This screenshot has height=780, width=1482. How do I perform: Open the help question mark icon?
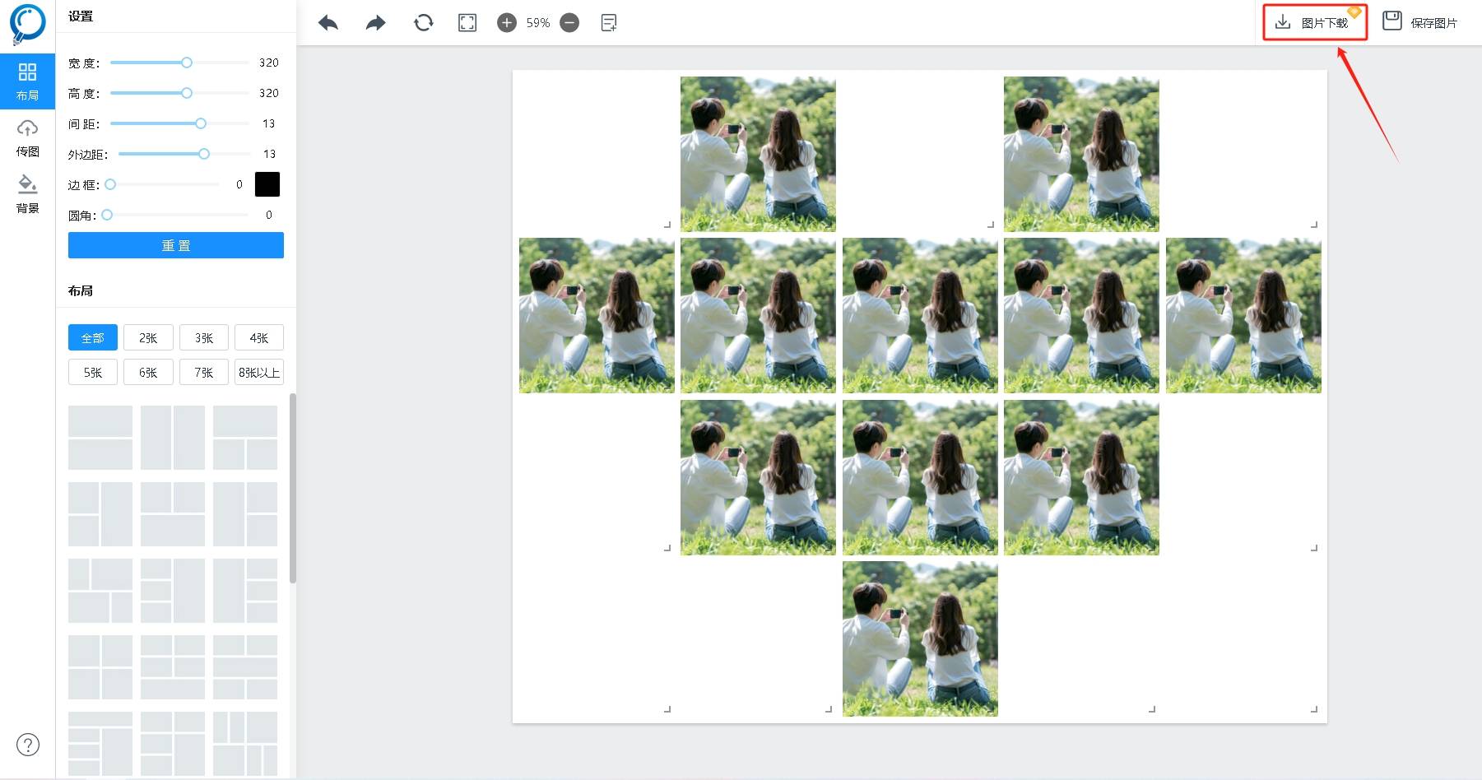pos(28,745)
